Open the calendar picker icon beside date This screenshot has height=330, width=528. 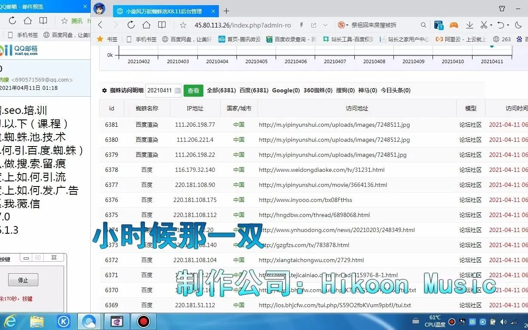[x=177, y=91]
